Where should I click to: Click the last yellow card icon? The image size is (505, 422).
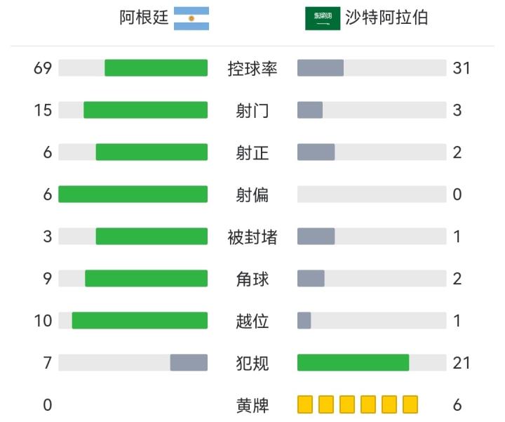[410, 404]
